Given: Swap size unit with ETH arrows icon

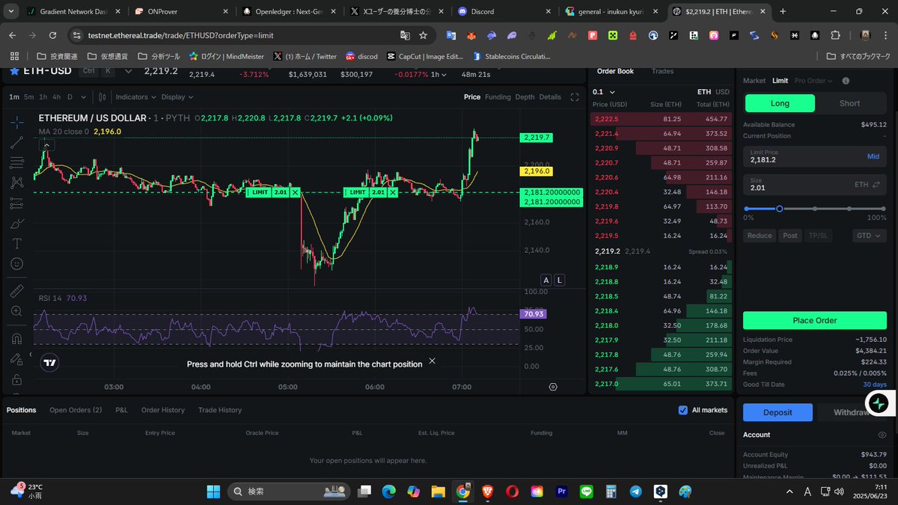Looking at the screenshot, I should [876, 184].
